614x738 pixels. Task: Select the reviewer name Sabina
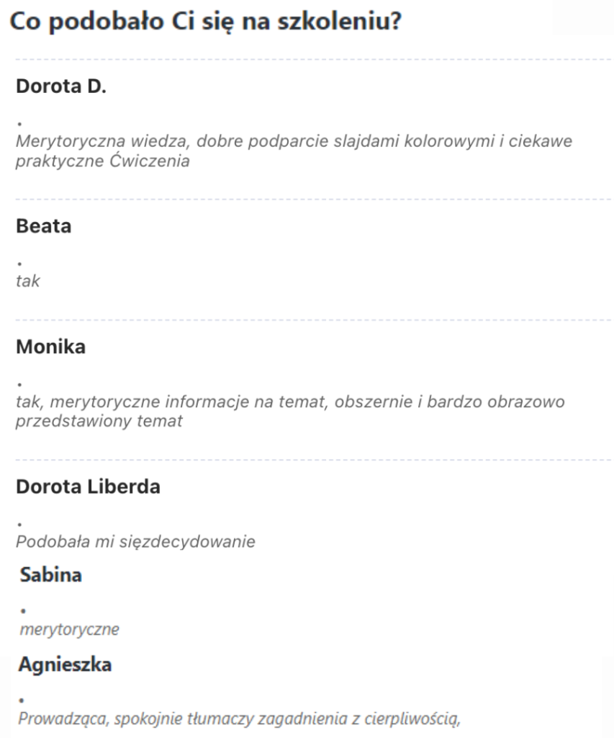pos(51,575)
